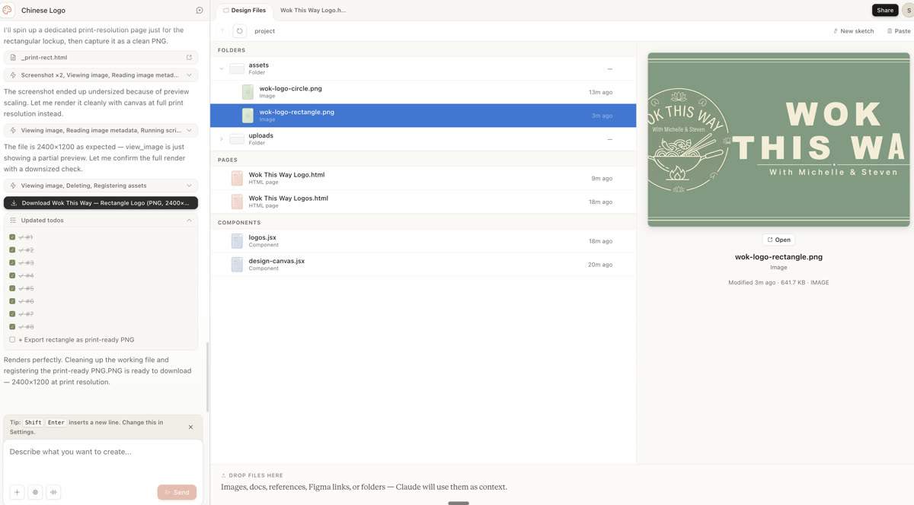The width and height of the screenshot is (914, 505).
Task: Click the "Modified 3m ago · 641.7 KB" info
Action: [778, 282]
